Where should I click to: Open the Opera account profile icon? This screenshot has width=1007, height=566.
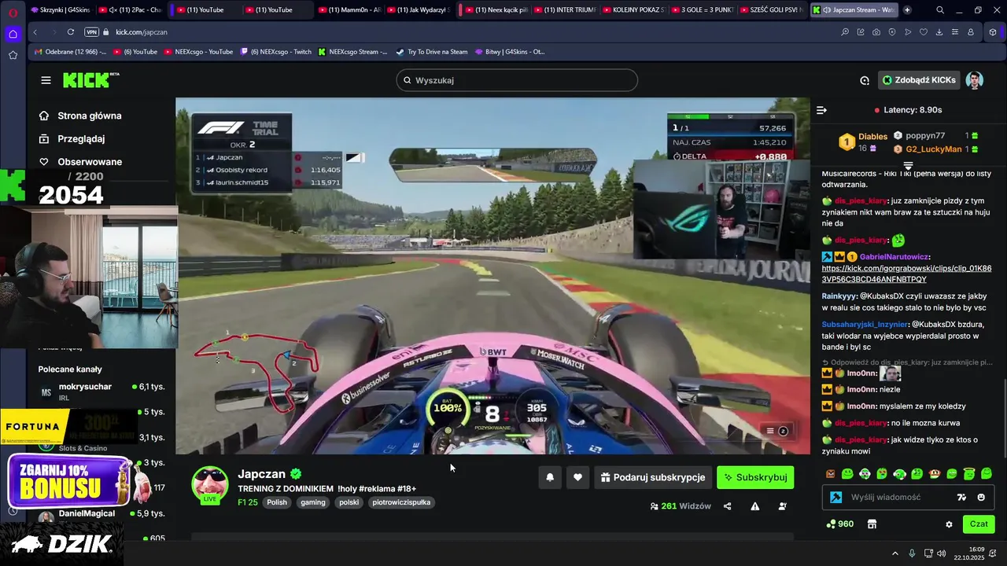tap(971, 32)
